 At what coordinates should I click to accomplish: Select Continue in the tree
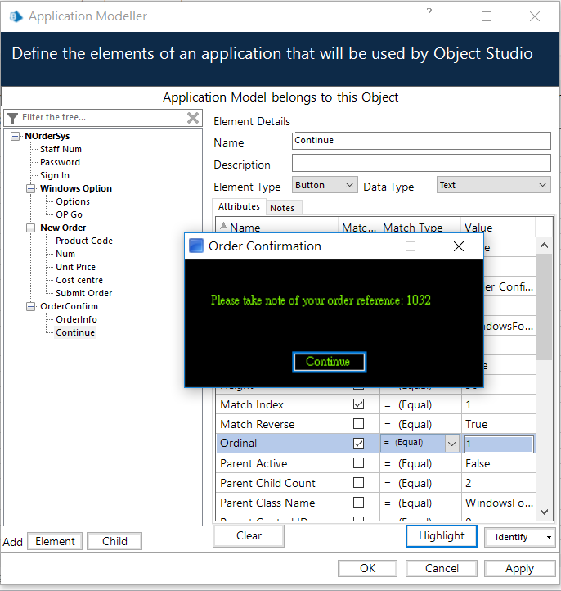[75, 332]
